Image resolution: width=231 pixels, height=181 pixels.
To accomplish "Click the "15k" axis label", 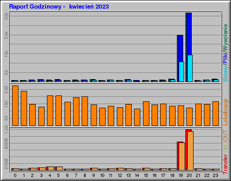I will pos(6,54).
